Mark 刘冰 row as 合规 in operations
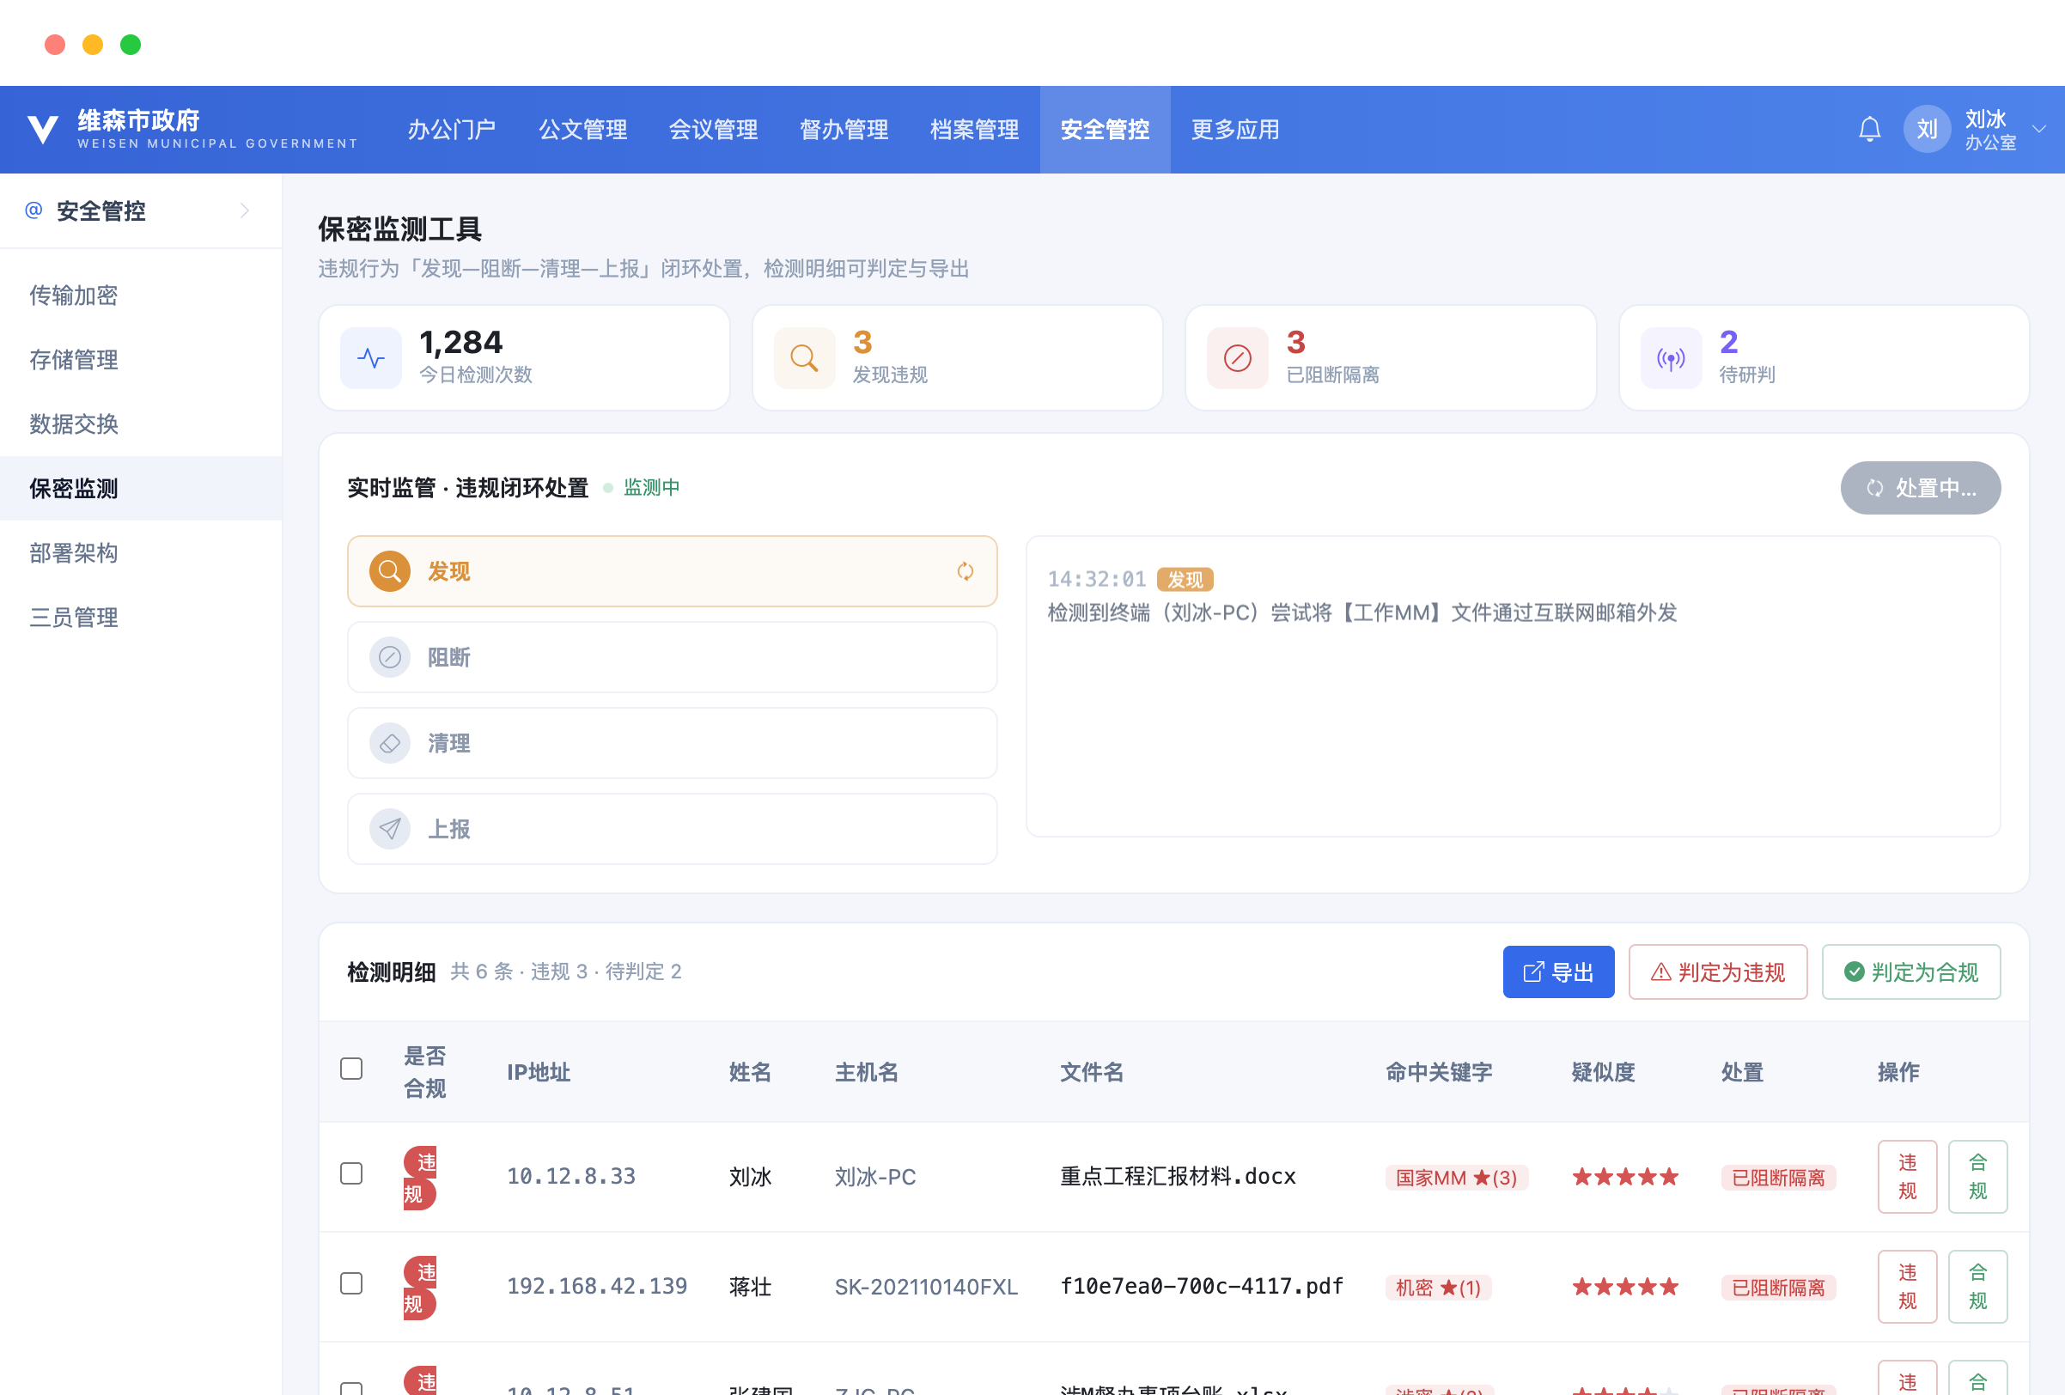This screenshot has height=1395, width=2065. [1978, 1178]
